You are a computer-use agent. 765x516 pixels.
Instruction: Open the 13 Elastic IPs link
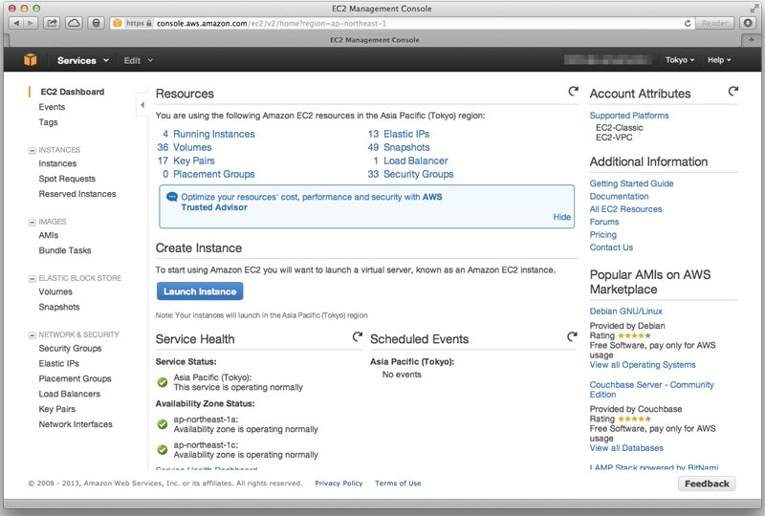click(x=399, y=134)
